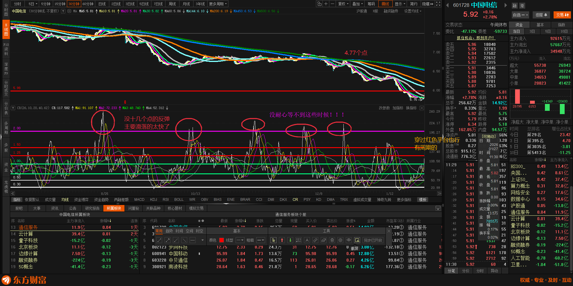Screen dimensions: 573x286
Task: Click the red drawing color swatch
Action: pyautogui.click(x=221, y=240)
